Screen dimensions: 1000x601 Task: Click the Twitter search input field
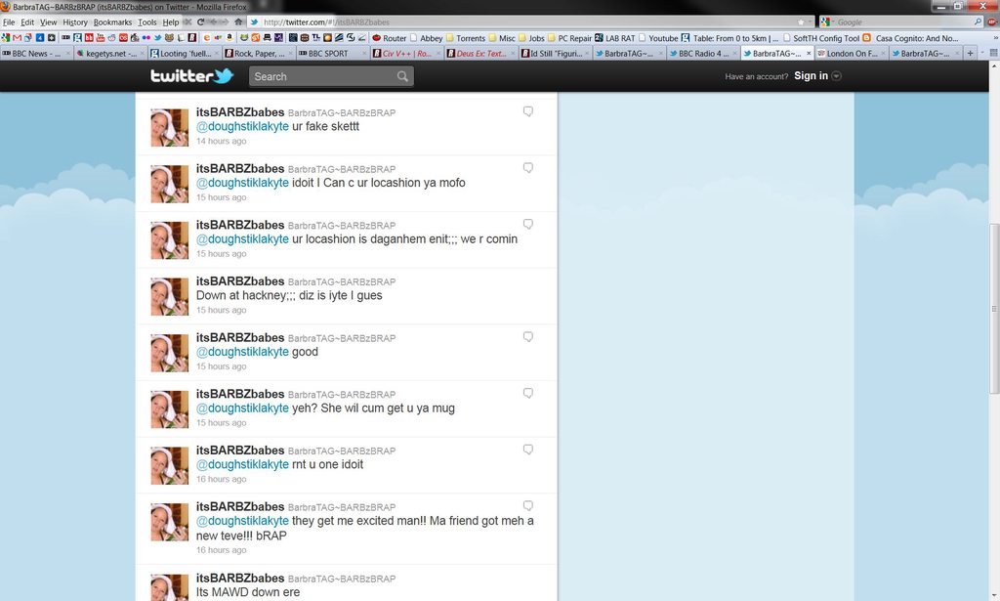322,76
